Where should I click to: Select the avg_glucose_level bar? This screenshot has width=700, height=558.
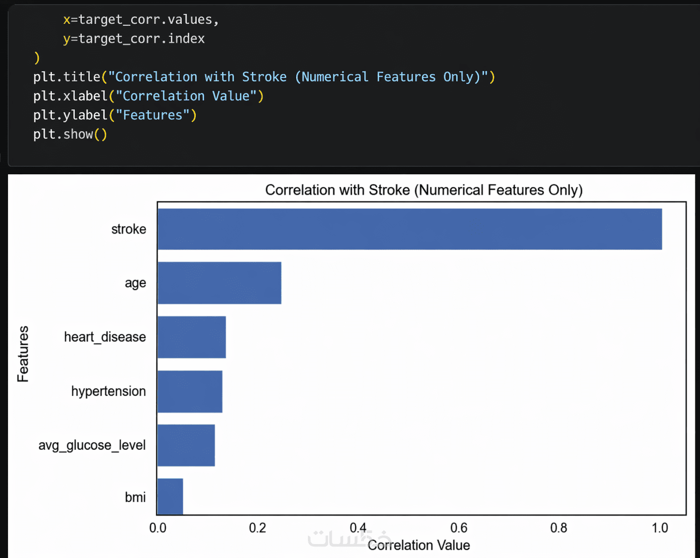pos(186,445)
